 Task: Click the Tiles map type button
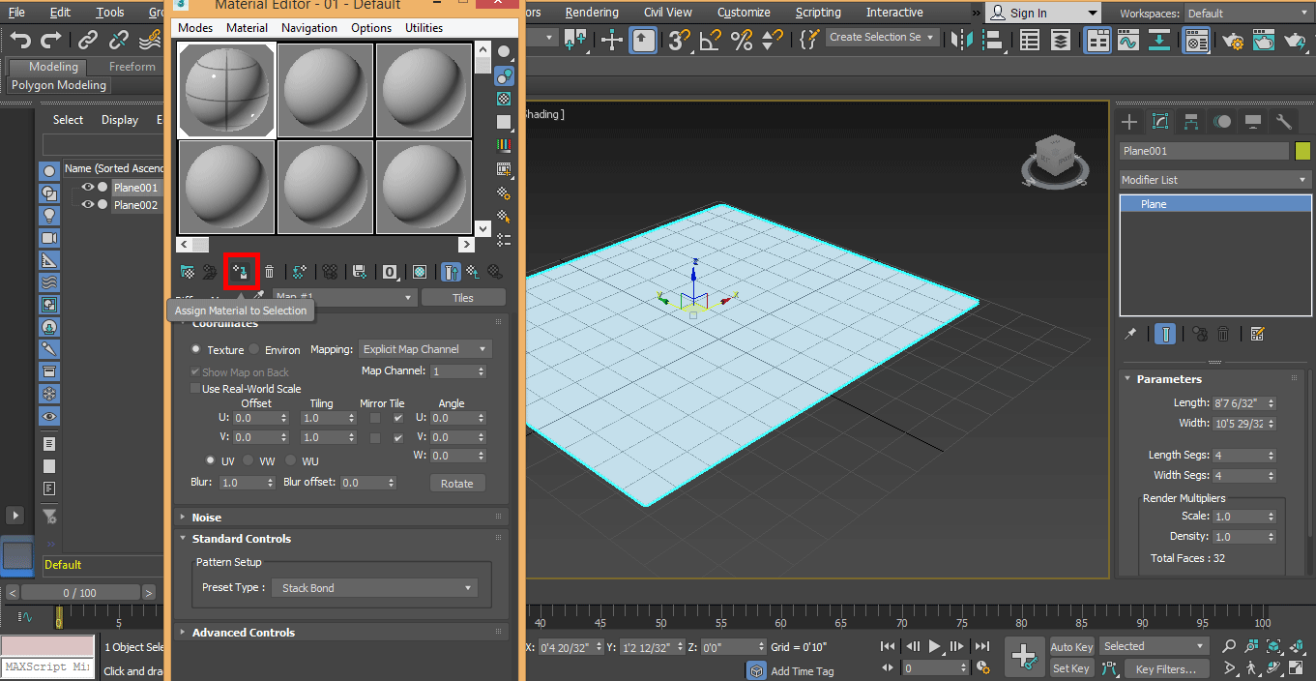[463, 297]
